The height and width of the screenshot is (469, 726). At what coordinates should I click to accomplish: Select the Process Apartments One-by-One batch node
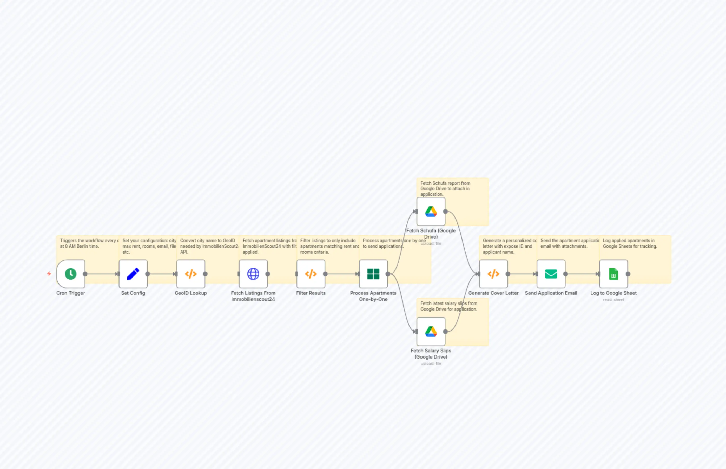(373, 274)
